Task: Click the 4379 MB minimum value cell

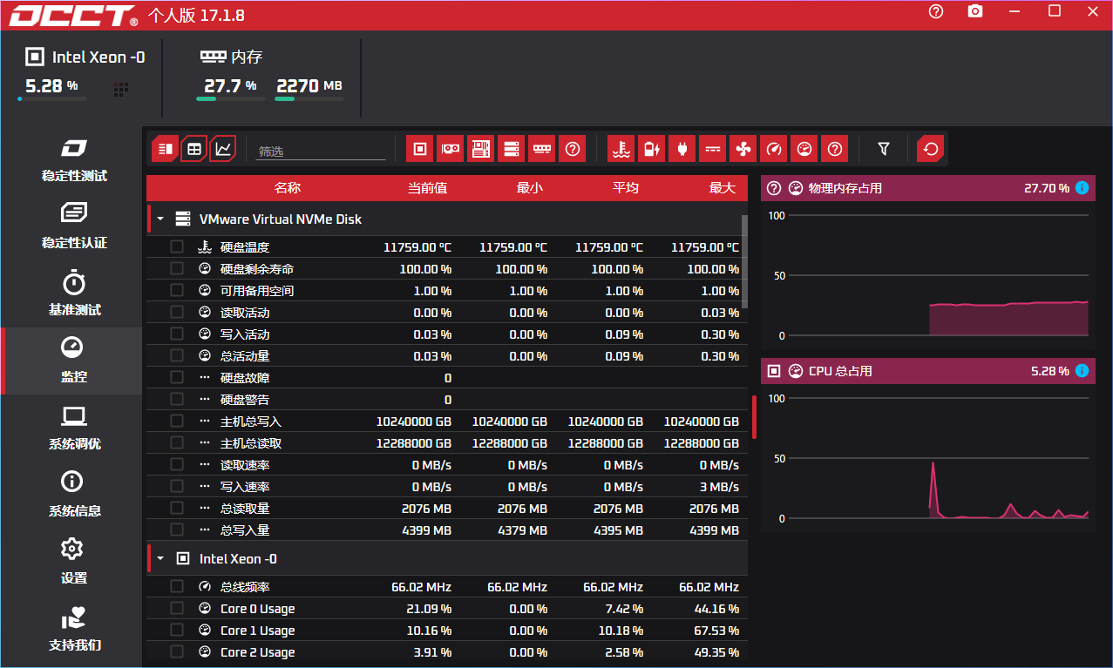Action: point(522,530)
